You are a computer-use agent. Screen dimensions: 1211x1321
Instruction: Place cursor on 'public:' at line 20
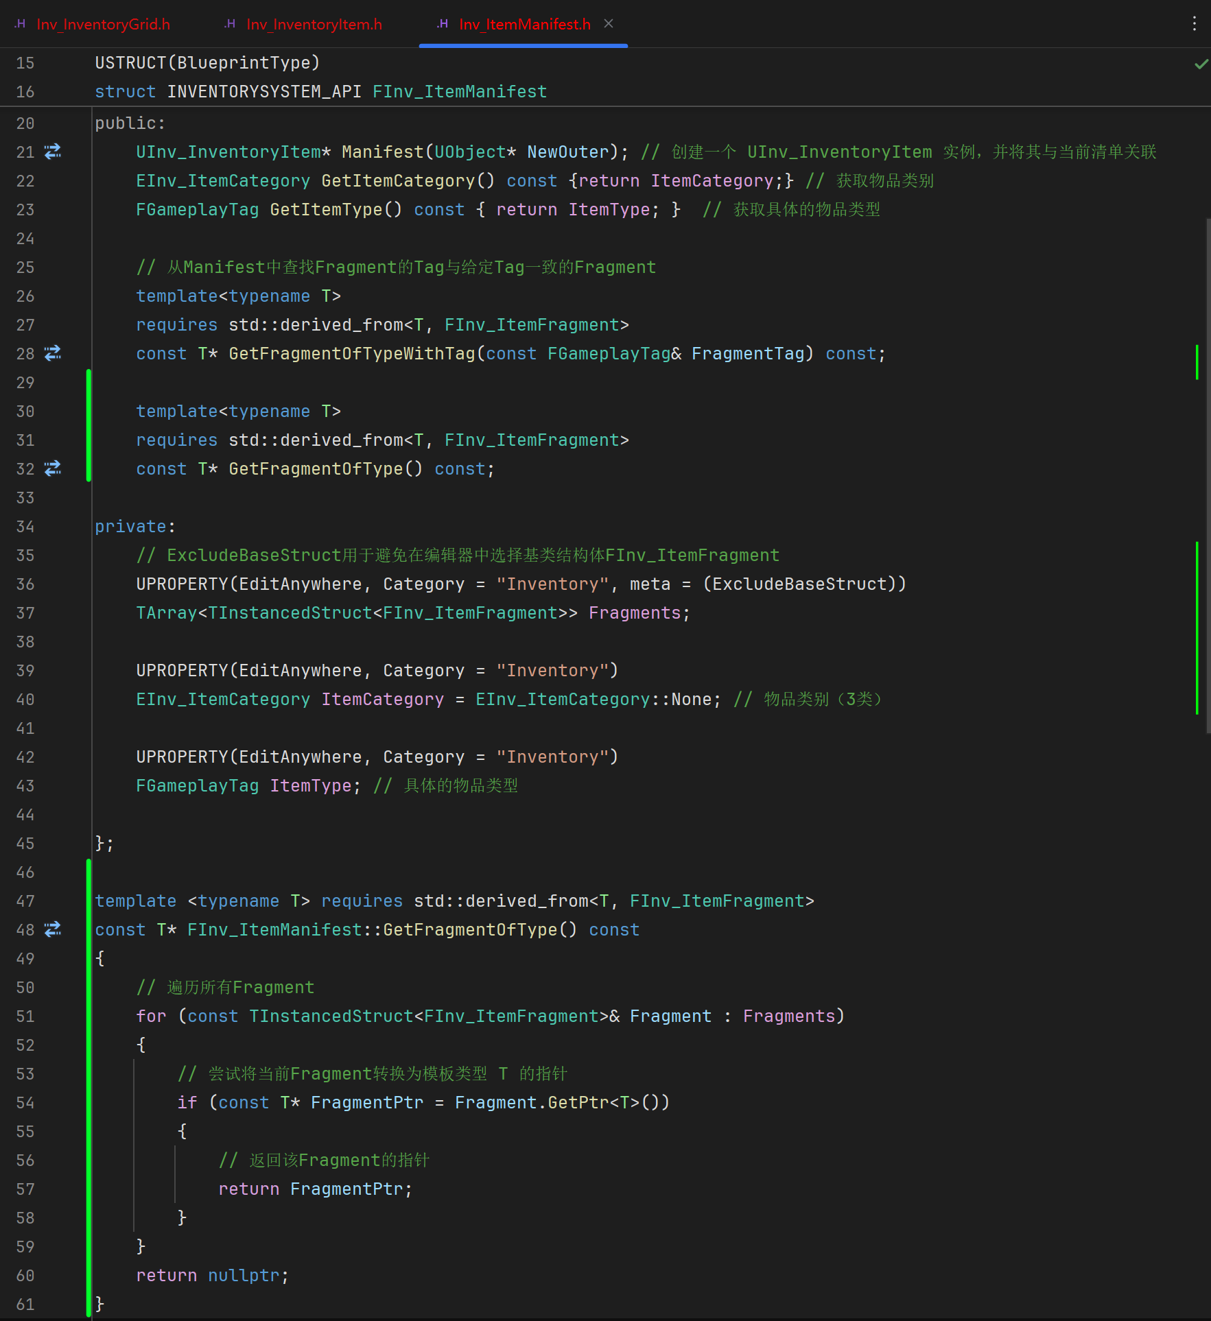[x=130, y=123]
